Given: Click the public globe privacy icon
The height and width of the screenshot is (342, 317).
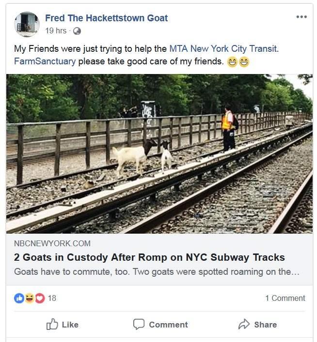Looking at the screenshot, I should [77, 31].
